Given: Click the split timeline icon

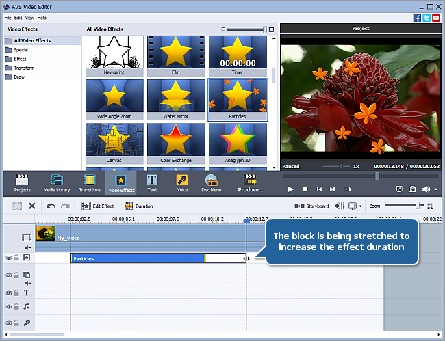Looking at the screenshot, I should 17,206.
